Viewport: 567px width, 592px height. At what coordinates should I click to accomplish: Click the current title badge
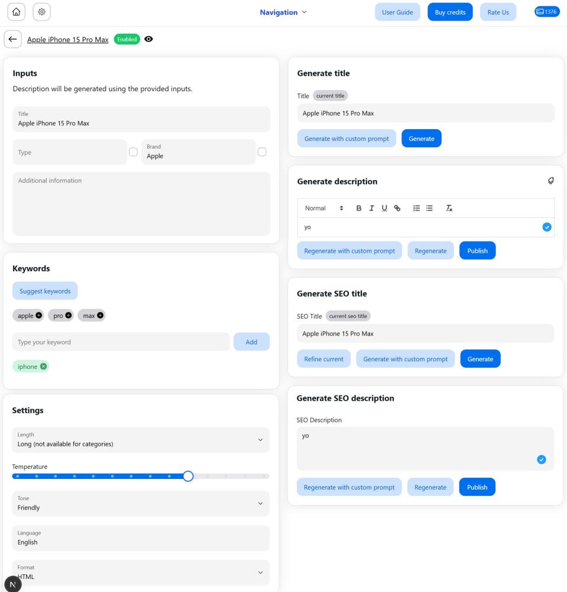(x=331, y=95)
